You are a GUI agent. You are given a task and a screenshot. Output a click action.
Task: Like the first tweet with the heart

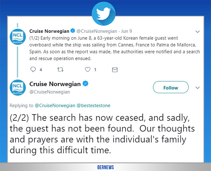click(88, 70)
